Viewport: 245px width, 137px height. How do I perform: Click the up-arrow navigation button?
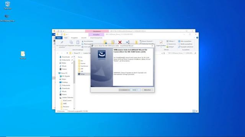[67, 53]
